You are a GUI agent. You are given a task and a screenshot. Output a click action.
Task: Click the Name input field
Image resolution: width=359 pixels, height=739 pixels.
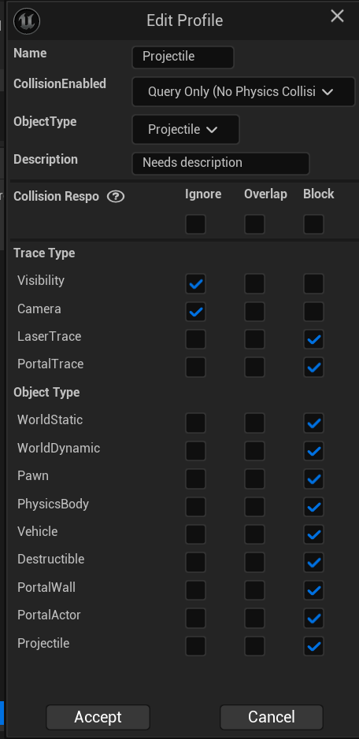pos(183,57)
